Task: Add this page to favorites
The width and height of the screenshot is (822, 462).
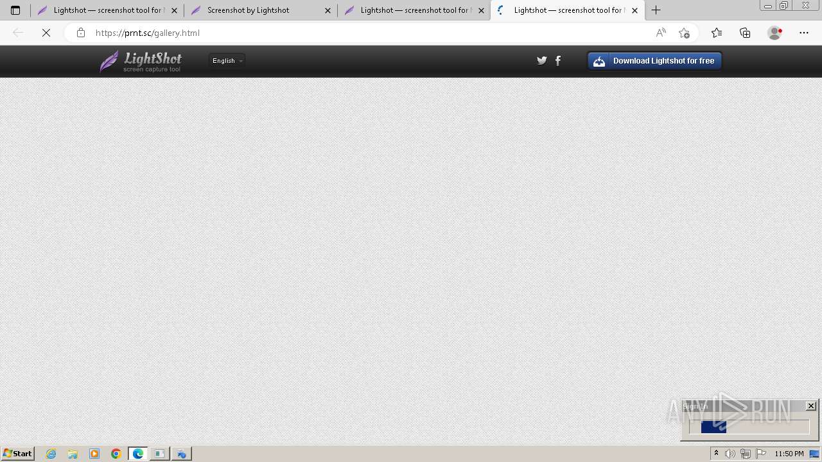Action: 684,33
